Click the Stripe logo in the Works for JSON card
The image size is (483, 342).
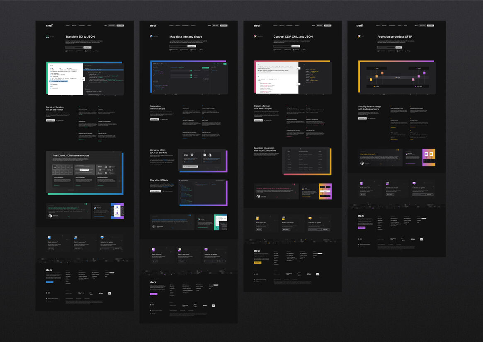click(x=186, y=155)
